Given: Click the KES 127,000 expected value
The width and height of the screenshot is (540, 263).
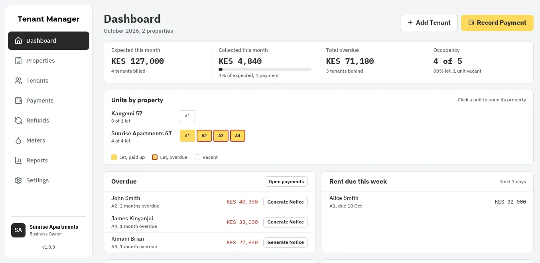Looking at the screenshot, I should click(x=138, y=61).
